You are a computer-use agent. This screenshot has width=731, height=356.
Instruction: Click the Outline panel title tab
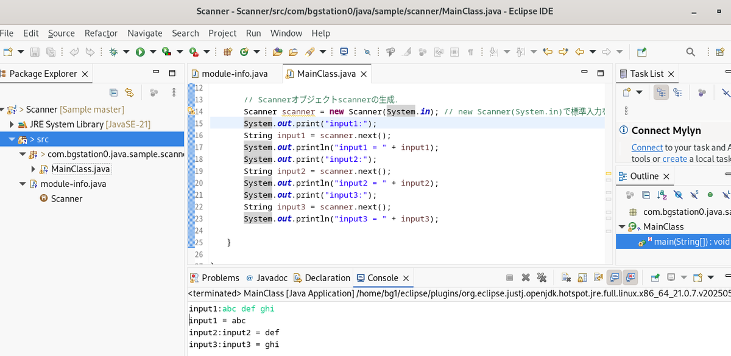point(644,176)
